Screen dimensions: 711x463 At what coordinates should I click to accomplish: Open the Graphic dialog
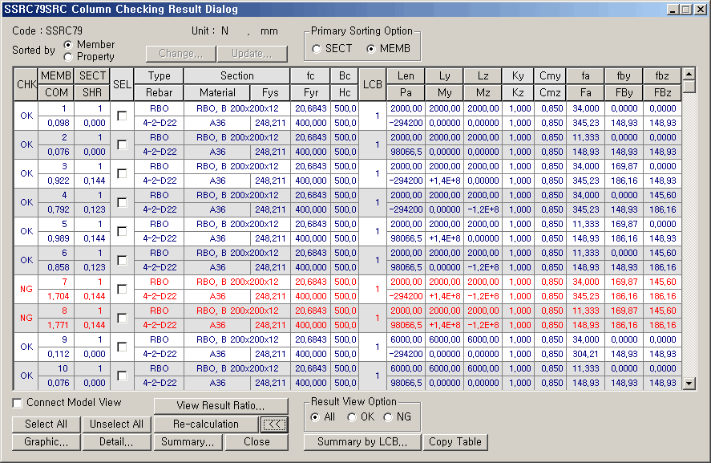(46, 442)
